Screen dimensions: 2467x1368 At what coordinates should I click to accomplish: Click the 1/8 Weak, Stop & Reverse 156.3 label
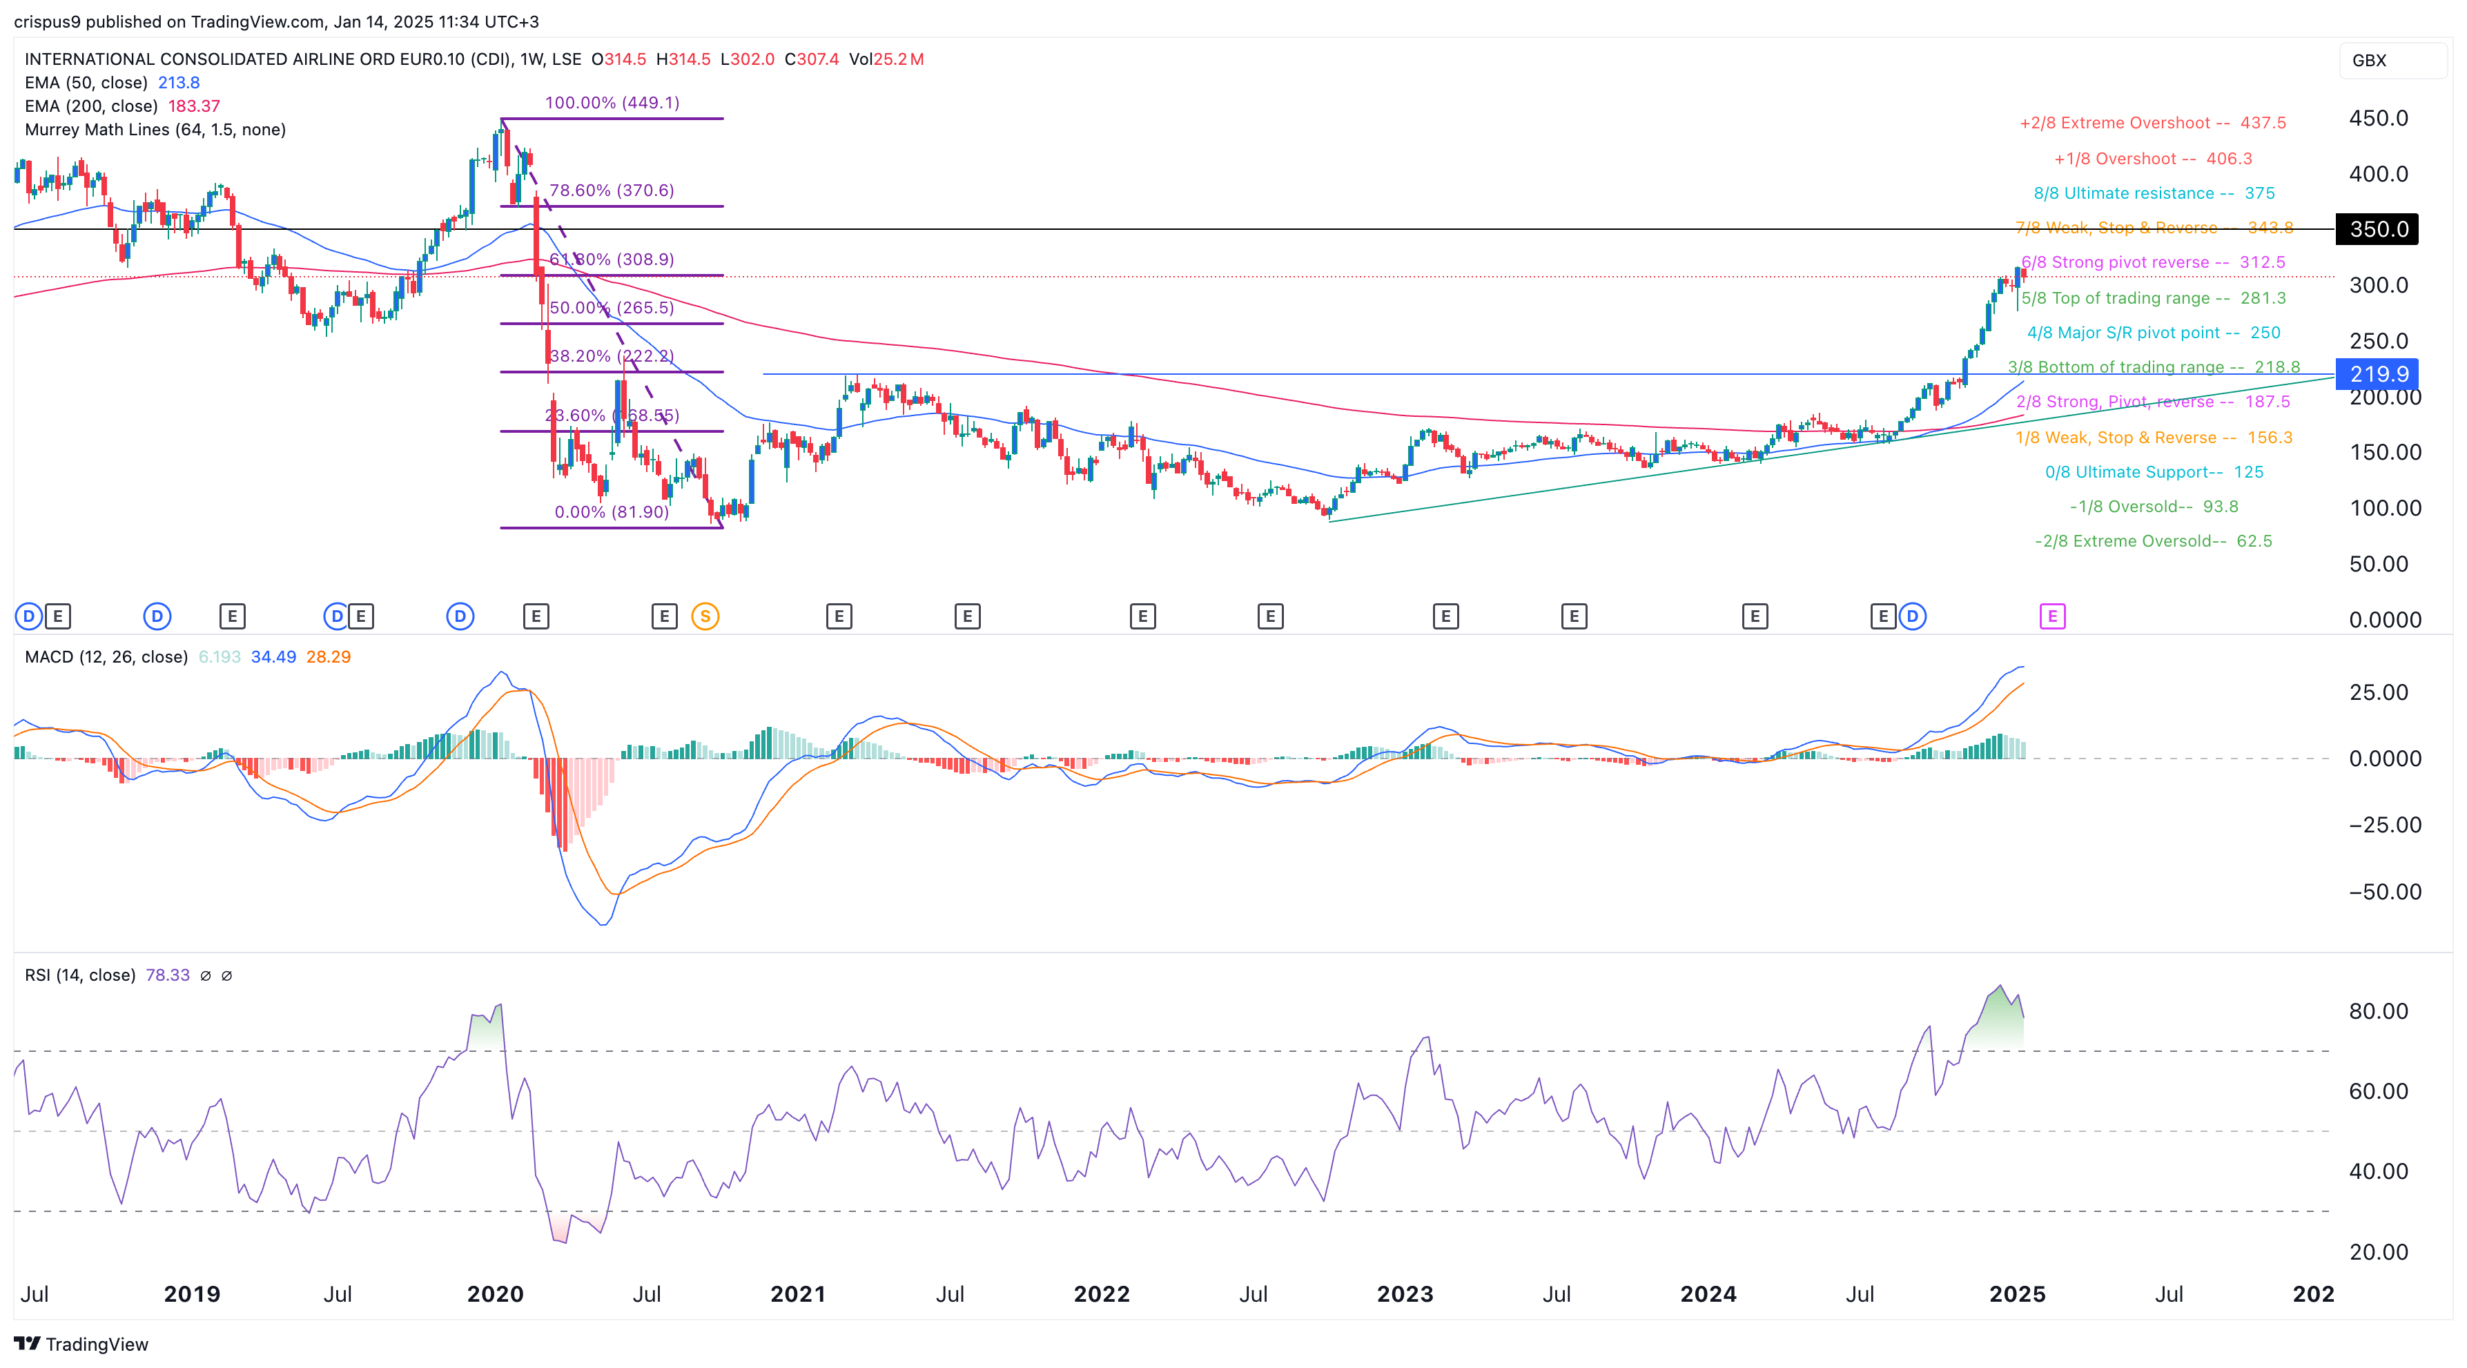2154,438
